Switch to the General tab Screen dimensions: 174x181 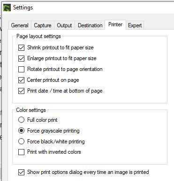pos(20,25)
